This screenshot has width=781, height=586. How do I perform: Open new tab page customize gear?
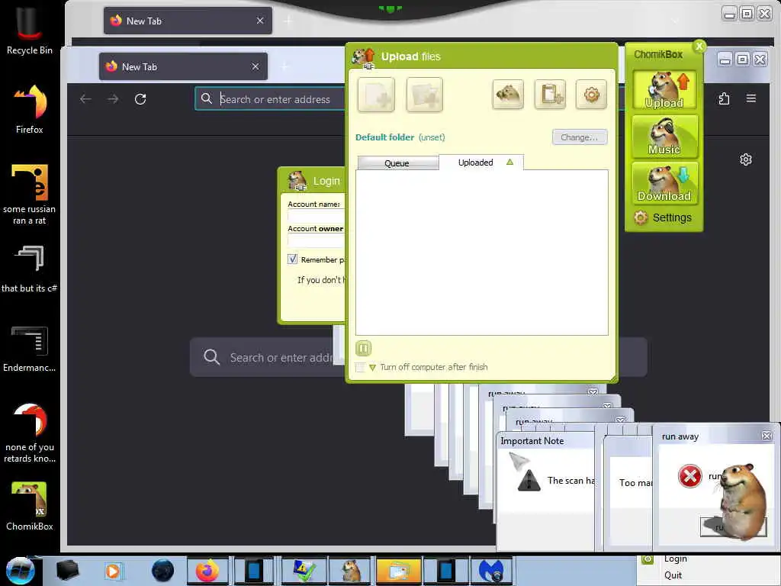click(746, 159)
